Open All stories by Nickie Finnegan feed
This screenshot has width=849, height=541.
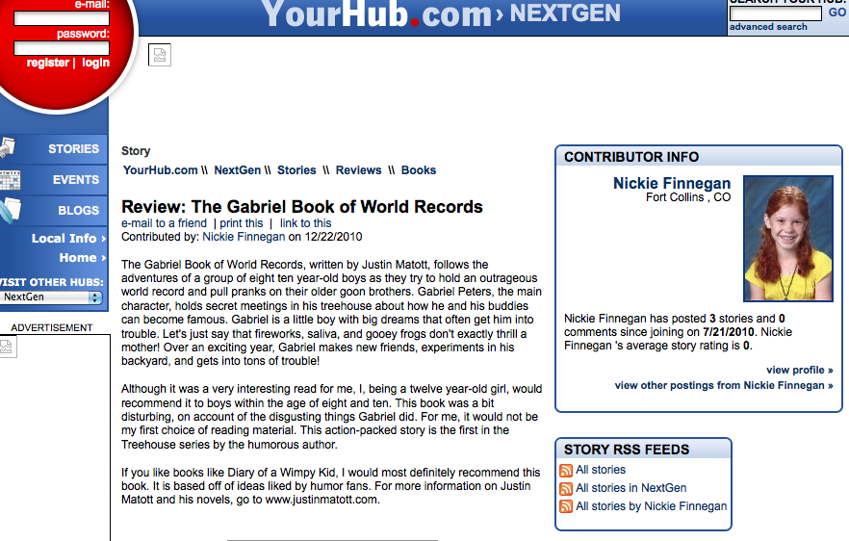652,505
